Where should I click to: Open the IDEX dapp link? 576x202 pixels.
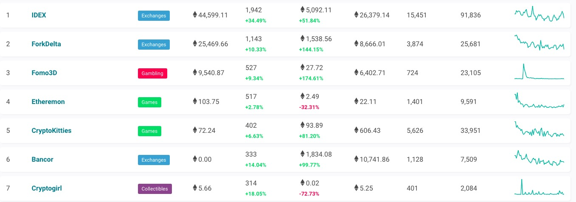point(39,15)
